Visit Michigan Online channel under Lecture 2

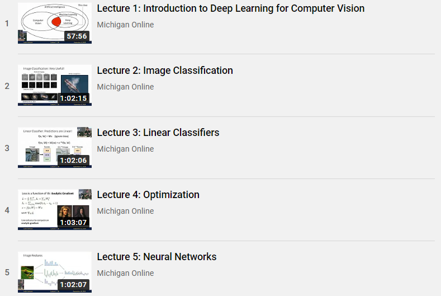125,87
